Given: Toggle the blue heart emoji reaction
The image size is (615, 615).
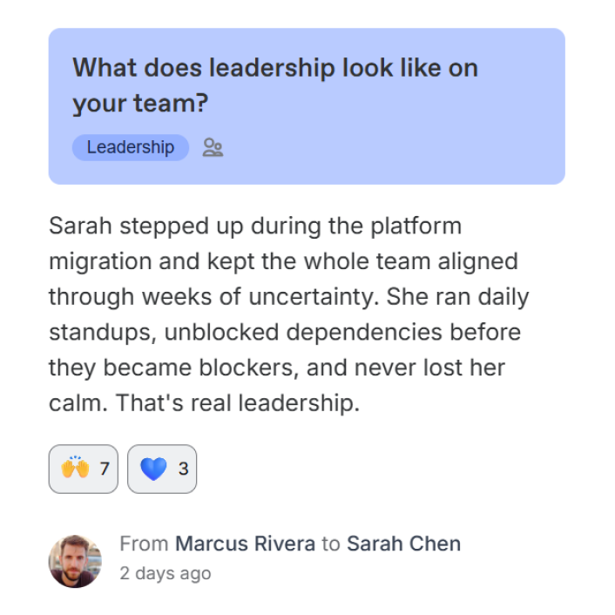Looking at the screenshot, I should tap(162, 469).
